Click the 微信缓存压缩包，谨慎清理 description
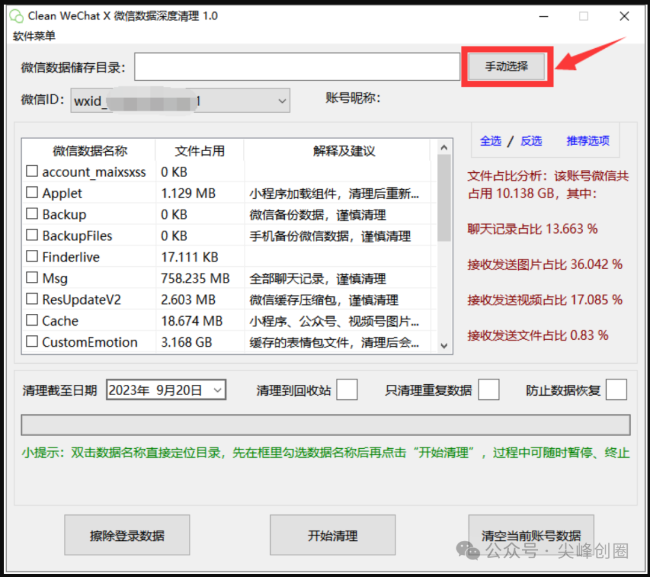This screenshot has height=577, width=650. point(324,299)
